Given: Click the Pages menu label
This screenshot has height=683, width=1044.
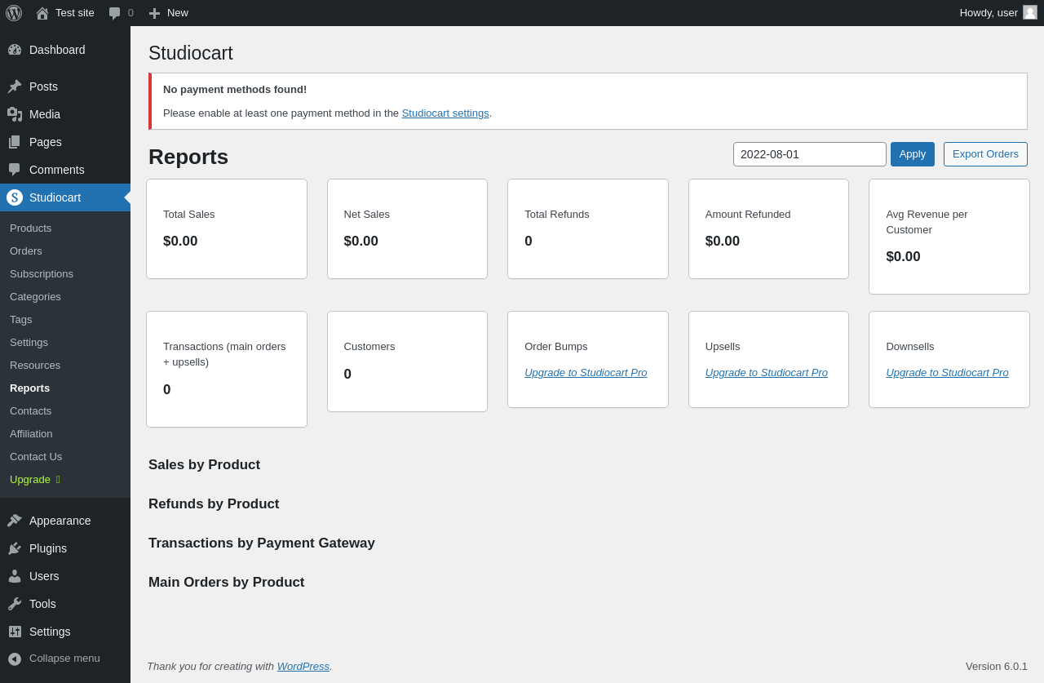Looking at the screenshot, I should [46, 142].
